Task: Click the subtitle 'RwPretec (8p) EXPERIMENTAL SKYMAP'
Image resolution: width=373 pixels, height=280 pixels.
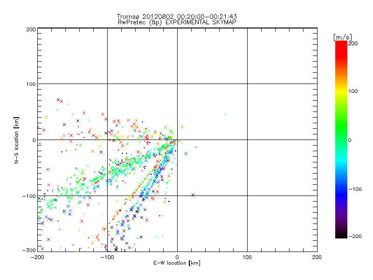Action: tap(177, 22)
